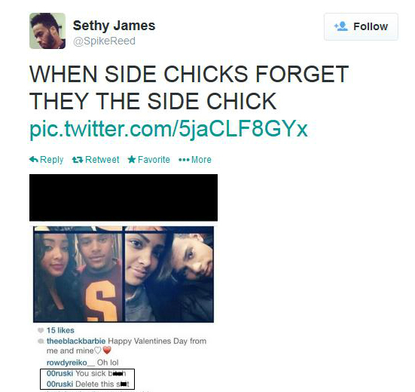Click the Retweet text label

(x=102, y=160)
